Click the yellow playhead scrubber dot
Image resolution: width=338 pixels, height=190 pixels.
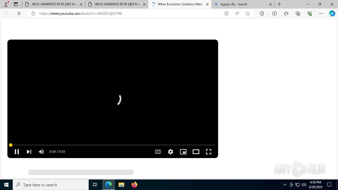(x=11, y=145)
